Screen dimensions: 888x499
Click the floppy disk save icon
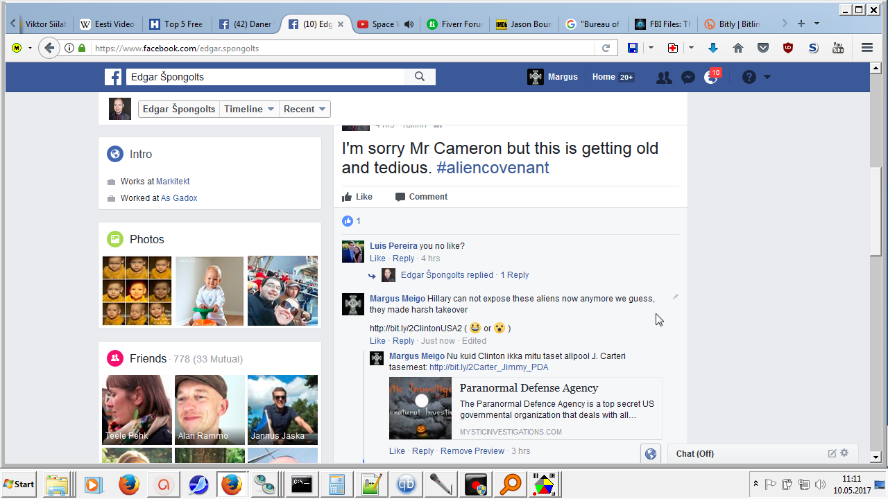coord(633,48)
